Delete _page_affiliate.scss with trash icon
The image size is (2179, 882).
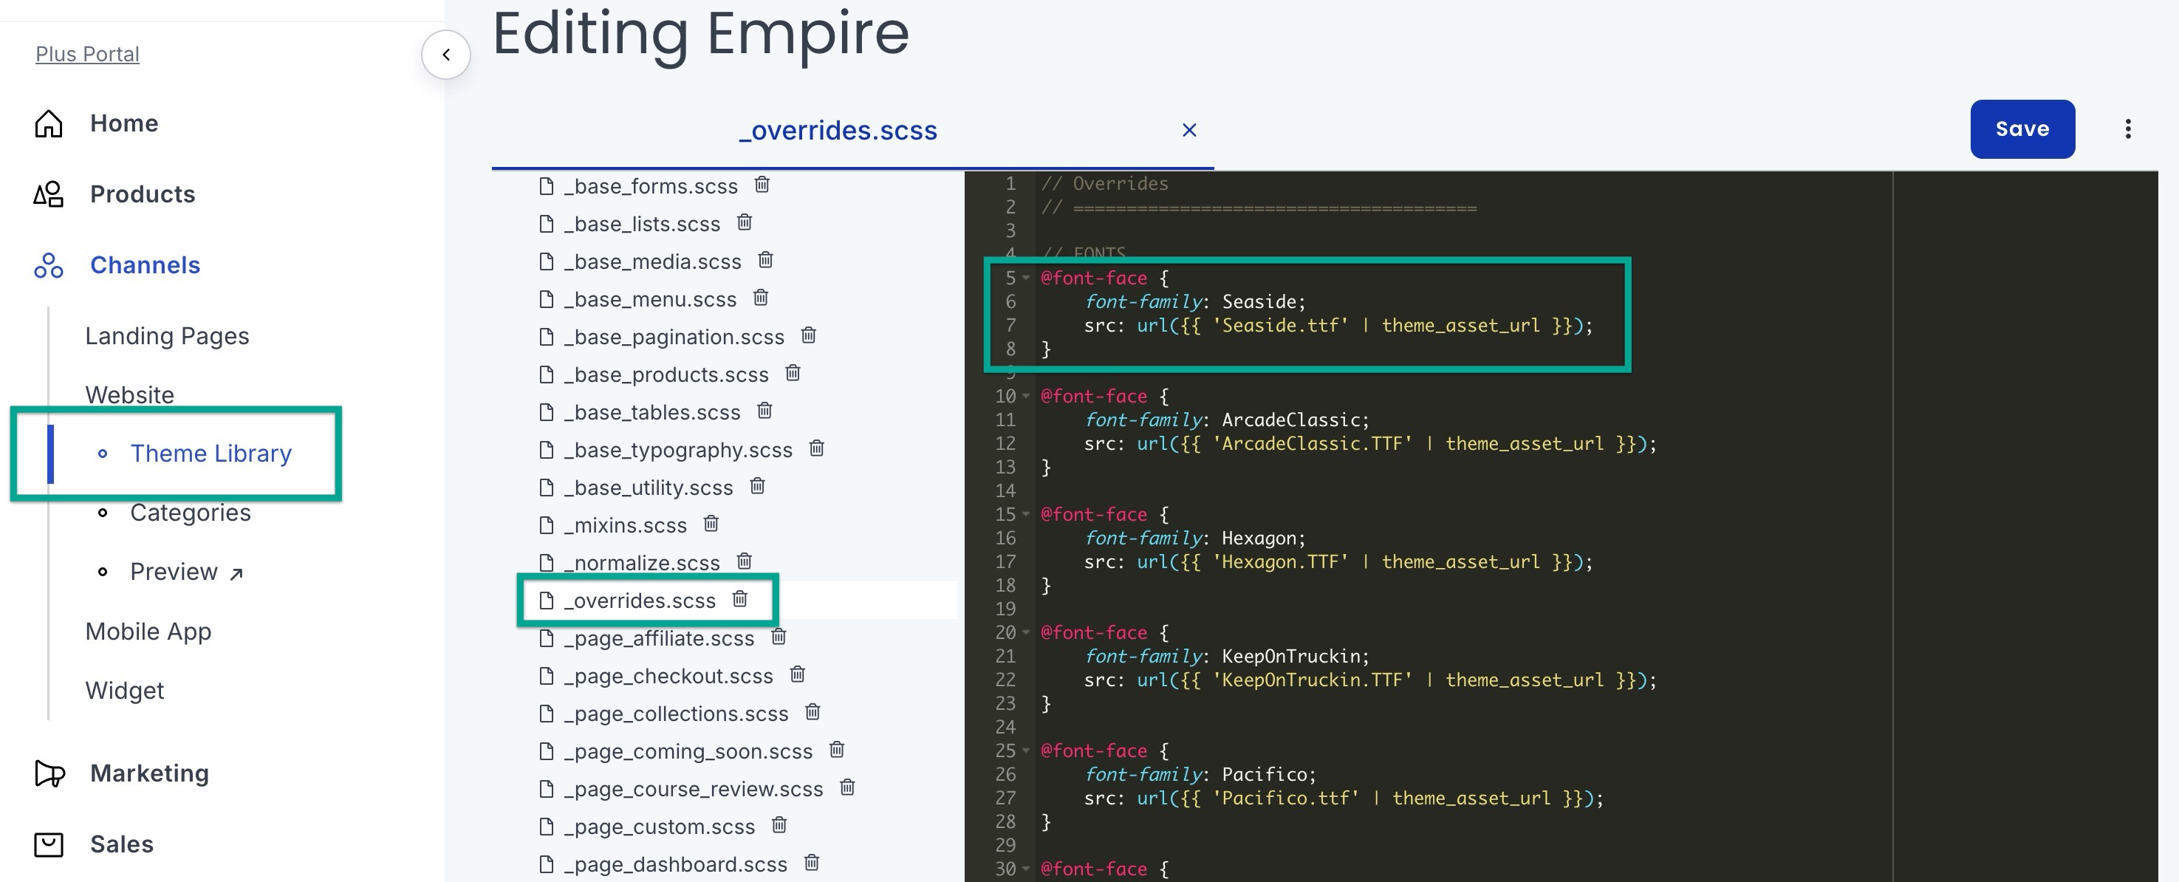coord(779,637)
